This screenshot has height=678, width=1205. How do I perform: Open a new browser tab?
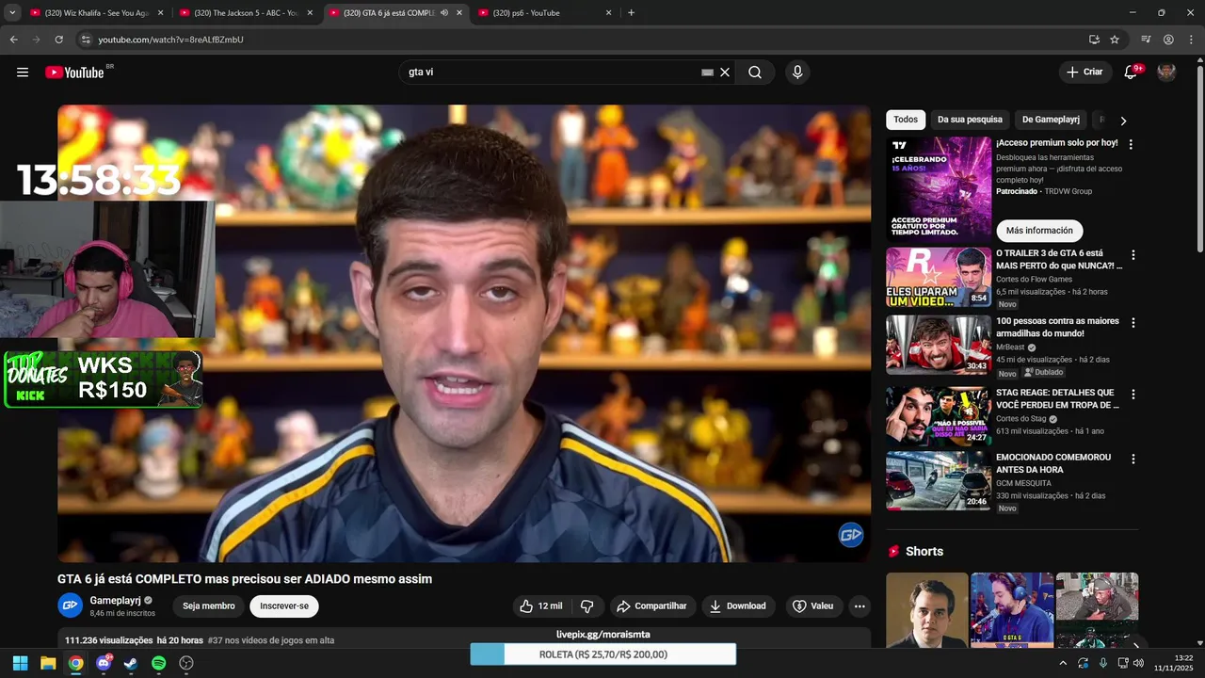coord(631,13)
